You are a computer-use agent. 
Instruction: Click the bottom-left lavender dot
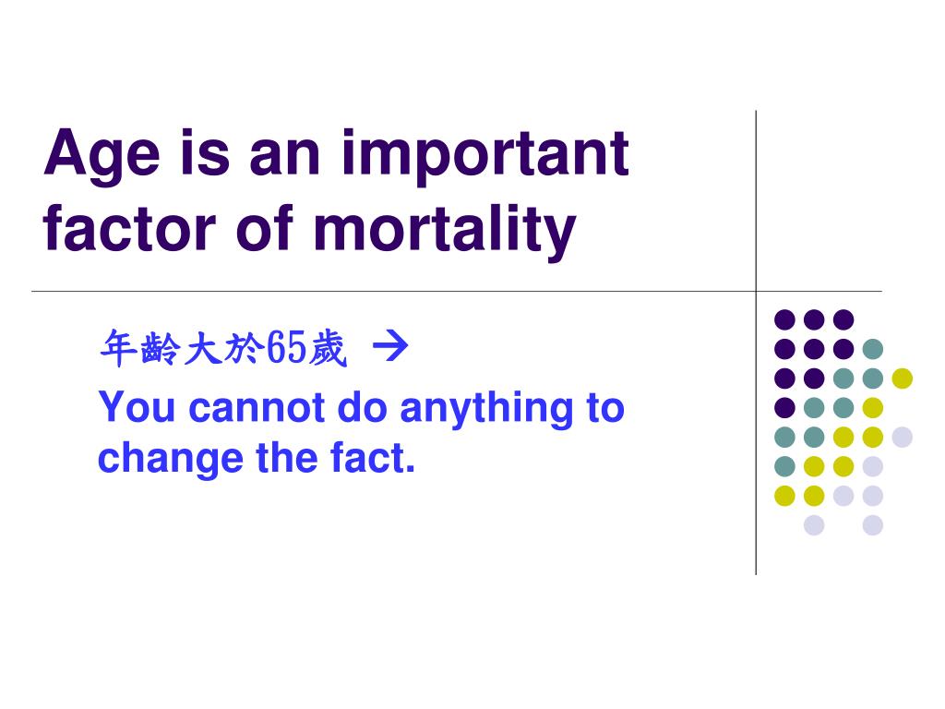(814, 525)
